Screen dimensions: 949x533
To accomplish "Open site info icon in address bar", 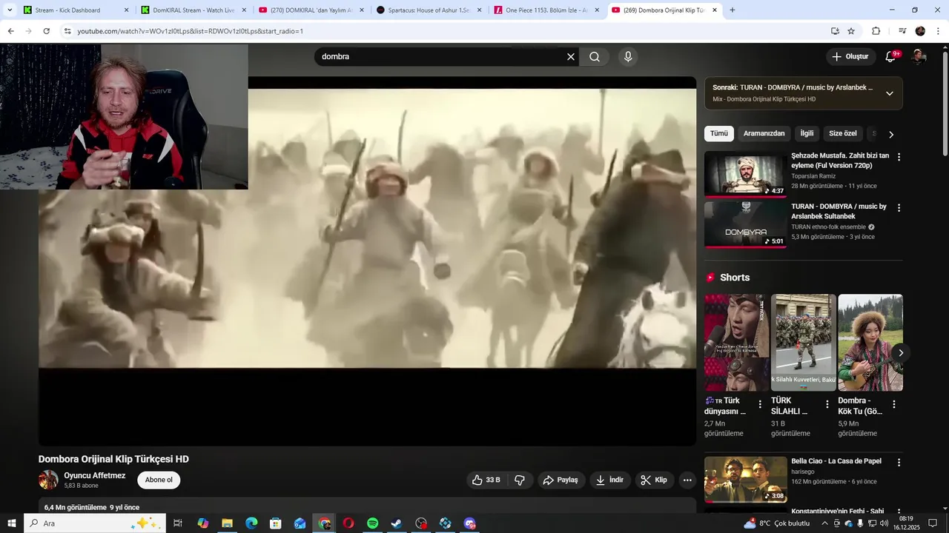I will click(x=67, y=31).
